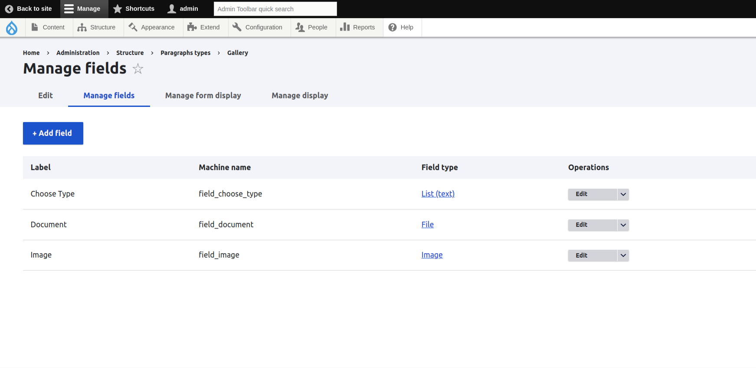Image resolution: width=756 pixels, height=368 pixels.
Task: Switch to Manage form display tab
Action: pyautogui.click(x=203, y=96)
